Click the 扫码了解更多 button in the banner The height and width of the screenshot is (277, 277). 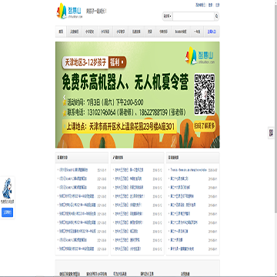click(x=205, y=126)
